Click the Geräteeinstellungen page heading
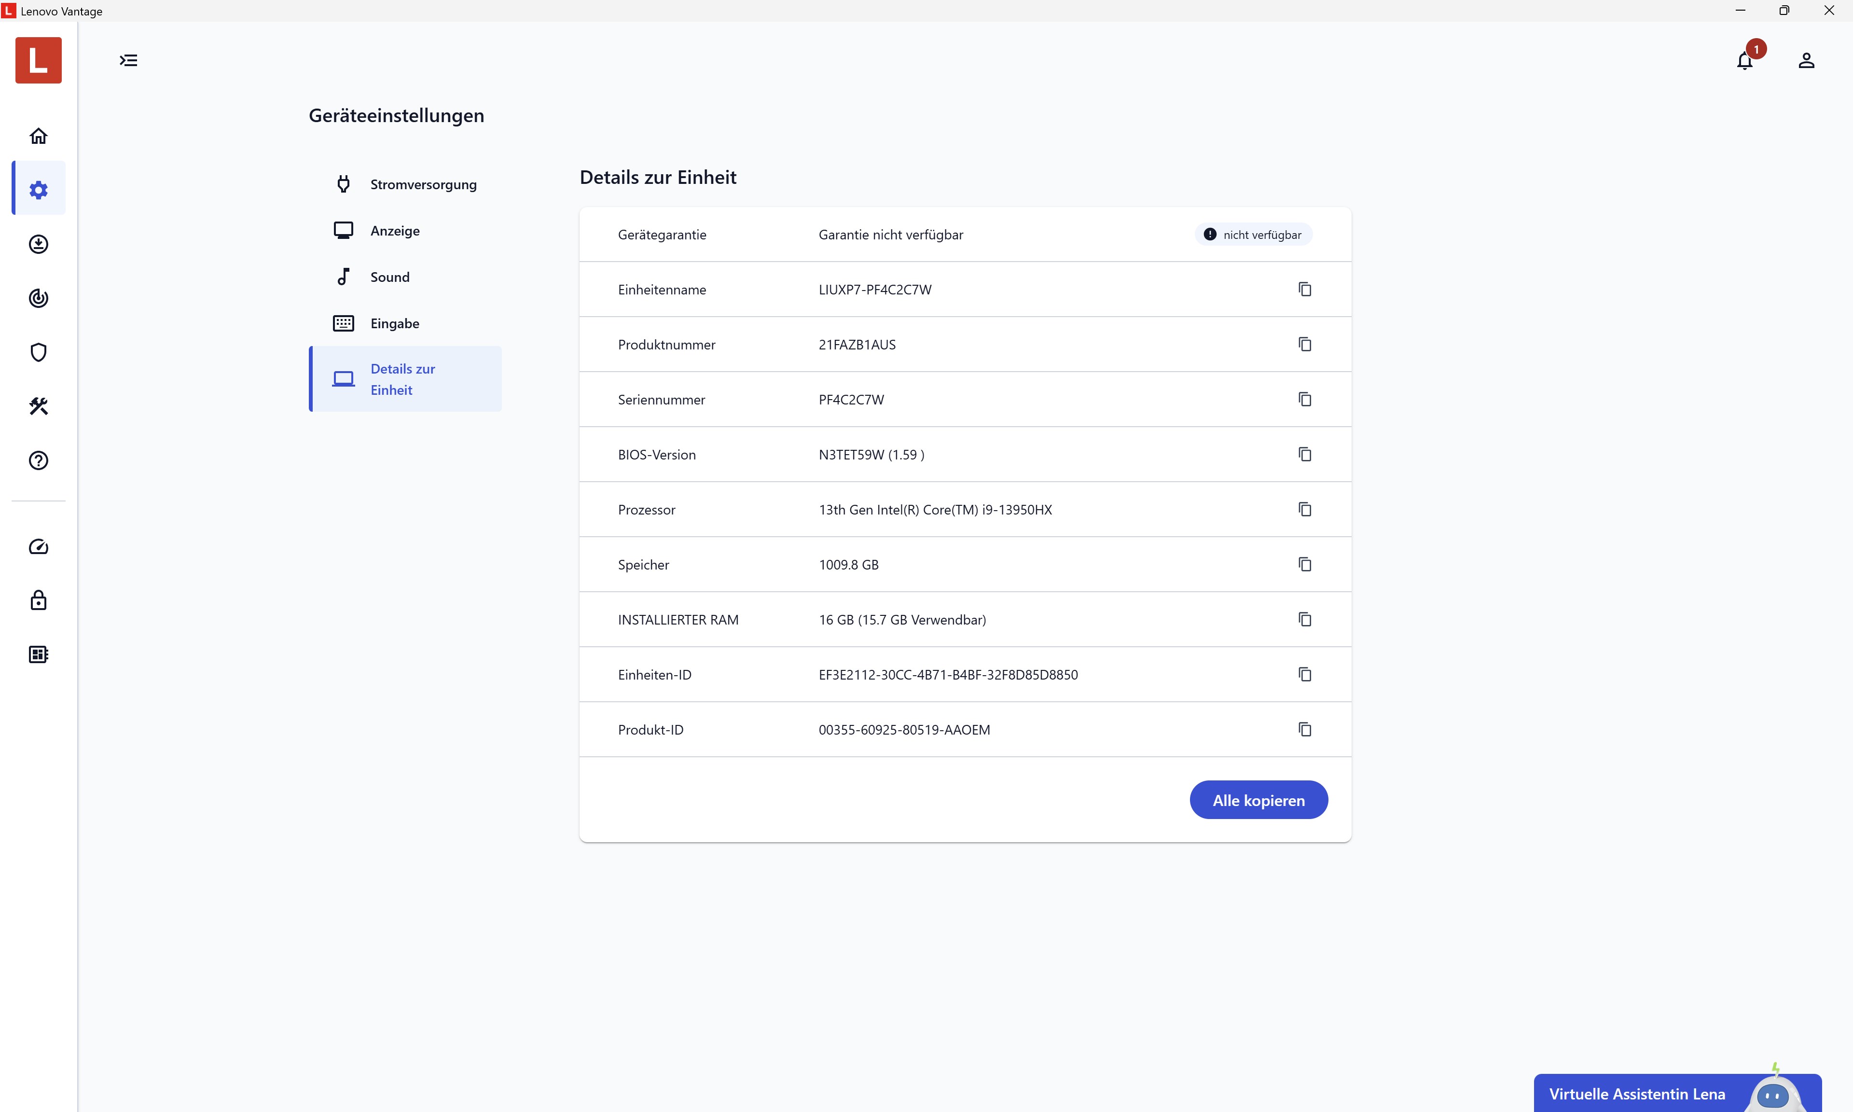1853x1112 pixels. (x=396, y=115)
